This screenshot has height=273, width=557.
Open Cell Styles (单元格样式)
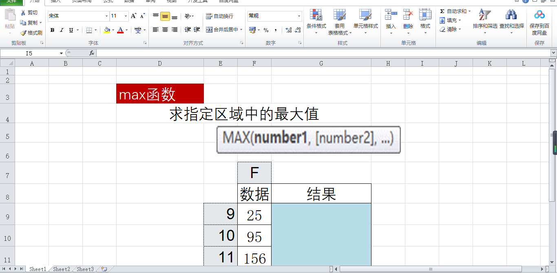pyautogui.click(x=365, y=22)
